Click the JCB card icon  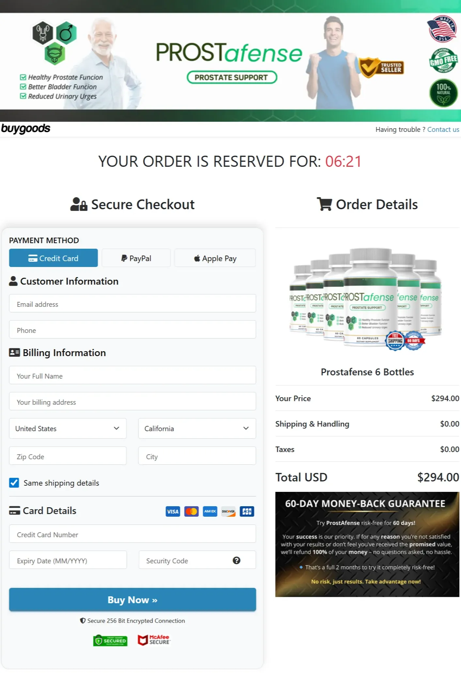(247, 511)
